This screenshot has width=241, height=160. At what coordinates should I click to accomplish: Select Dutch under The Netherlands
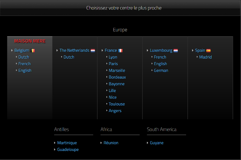click(69, 57)
